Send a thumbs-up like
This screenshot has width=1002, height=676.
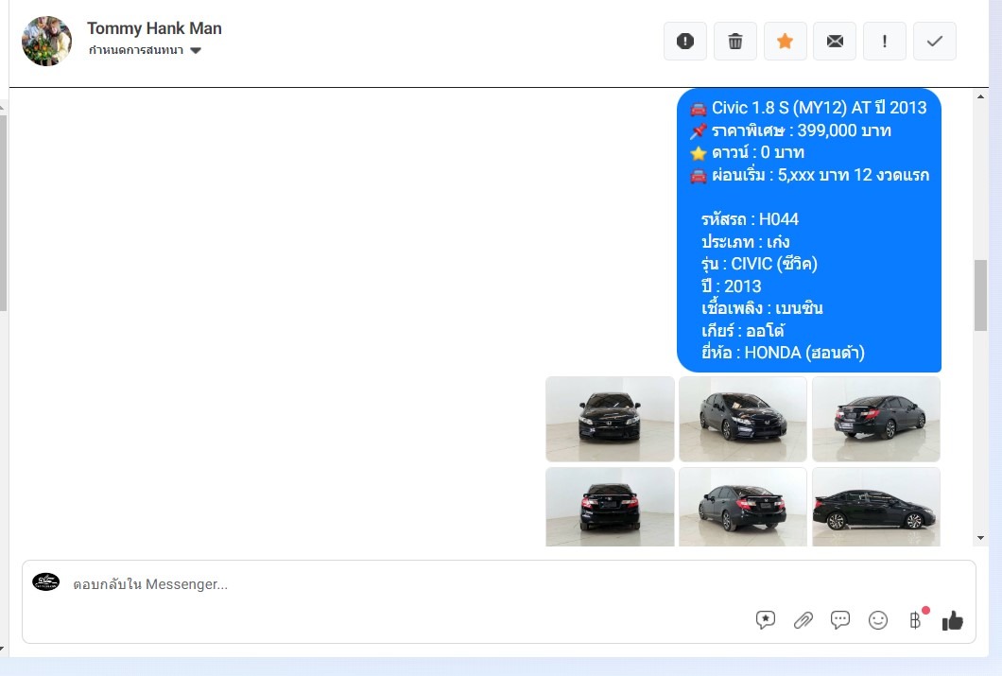952,620
